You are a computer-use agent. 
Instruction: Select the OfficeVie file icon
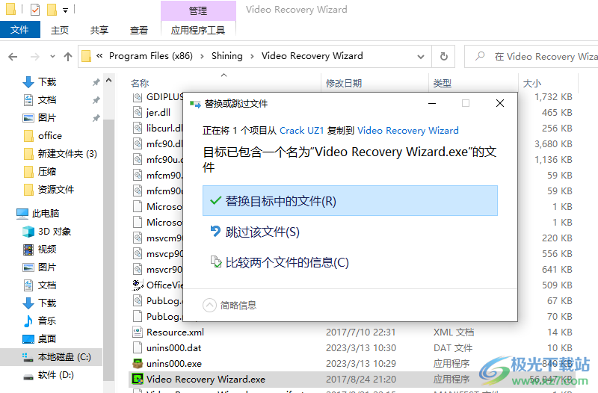point(138,285)
